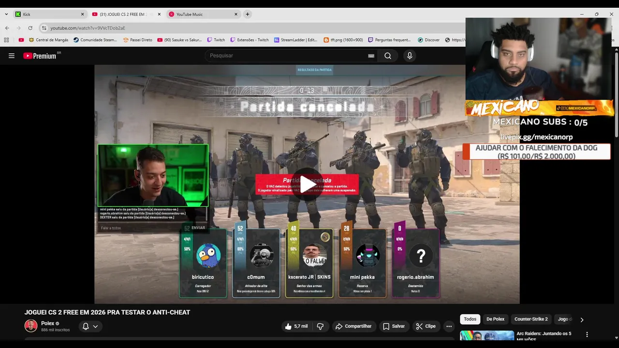Save the video with Salvar
Viewport: 619px width, 348px height.
point(394,326)
